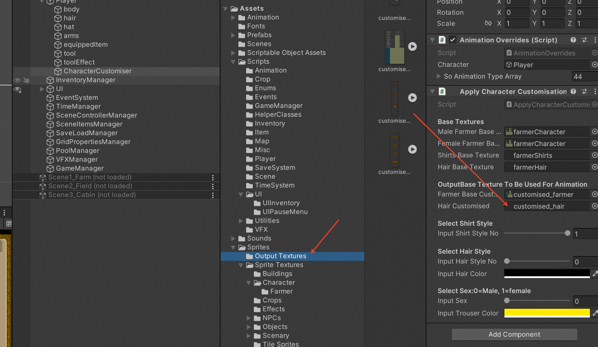Adjust the Input Shirt Style No slider
Viewport: 598px width, 347px height.
[x=537, y=233]
